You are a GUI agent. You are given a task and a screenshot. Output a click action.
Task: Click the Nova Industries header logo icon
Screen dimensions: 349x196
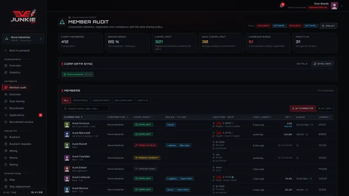coord(62,22)
